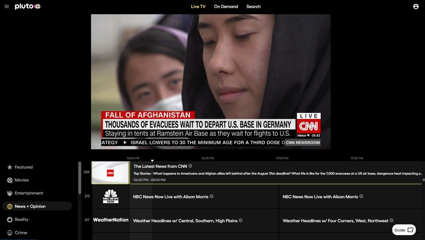Show info for The Latest News from CNN

pos(190,166)
